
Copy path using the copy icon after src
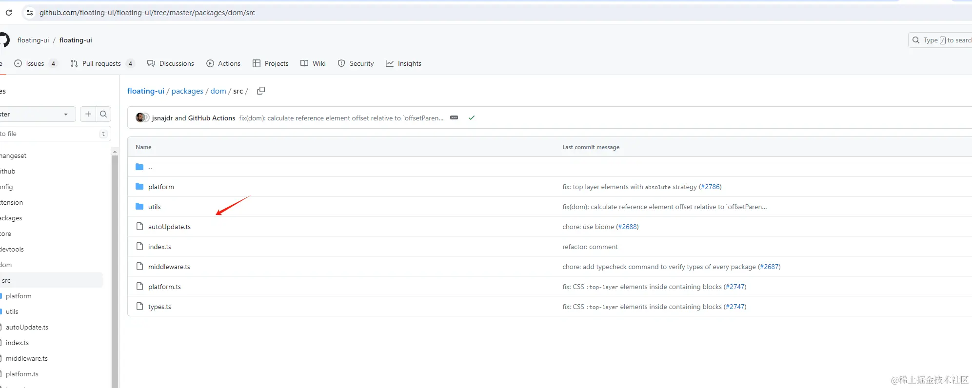click(x=261, y=91)
